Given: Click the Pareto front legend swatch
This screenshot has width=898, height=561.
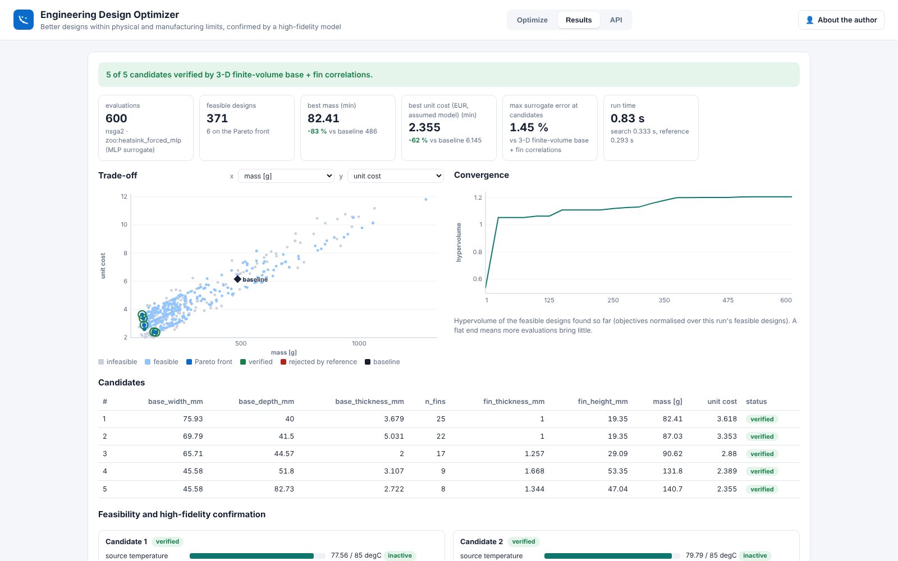Looking at the screenshot, I should click(x=189, y=362).
